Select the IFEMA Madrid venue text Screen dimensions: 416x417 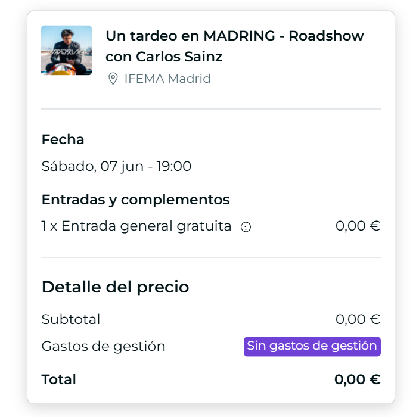[167, 79]
